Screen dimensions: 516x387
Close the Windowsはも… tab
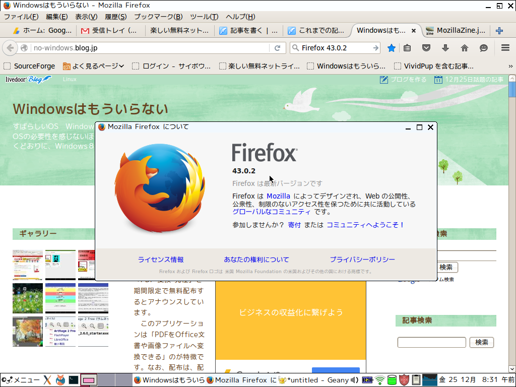point(414,31)
